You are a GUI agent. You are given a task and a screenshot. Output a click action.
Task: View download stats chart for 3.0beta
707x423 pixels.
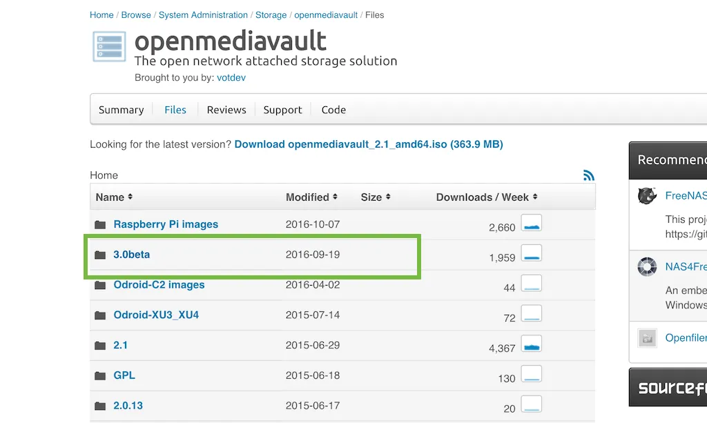click(x=532, y=253)
